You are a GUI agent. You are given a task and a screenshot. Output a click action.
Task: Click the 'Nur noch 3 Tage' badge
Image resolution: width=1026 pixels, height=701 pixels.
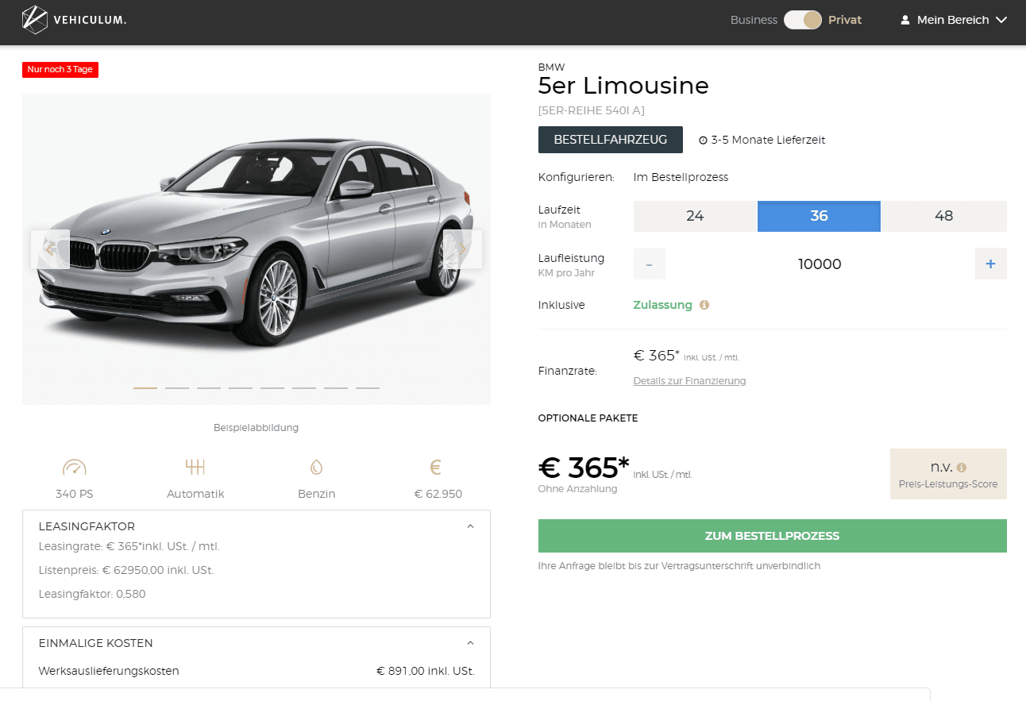coord(60,70)
